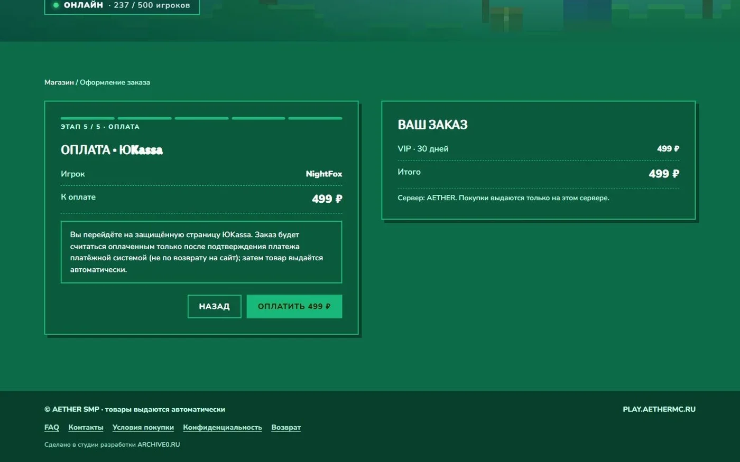Click the PLAY.AETHERMC.RU server address
This screenshot has width=740, height=462.
click(x=659, y=409)
